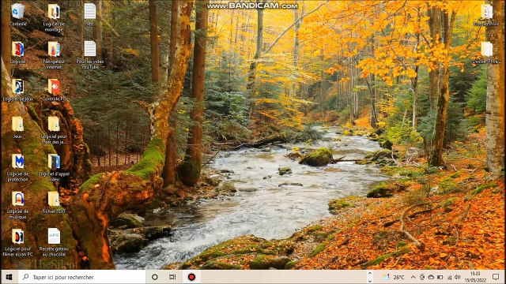The image size is (506, 284).
Task: Open the Corbeille recycle bin
Action: click(x=17, y=14)
